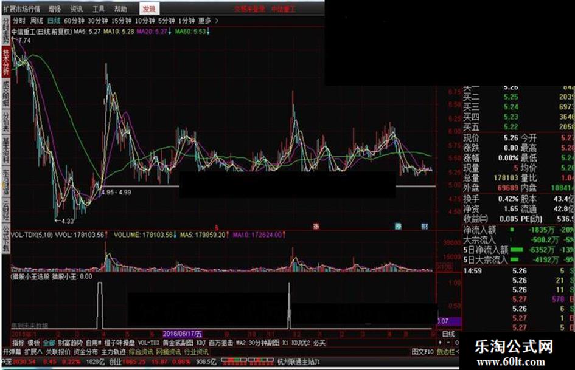Select the 30分钟副图 indicator

[264, 343]
